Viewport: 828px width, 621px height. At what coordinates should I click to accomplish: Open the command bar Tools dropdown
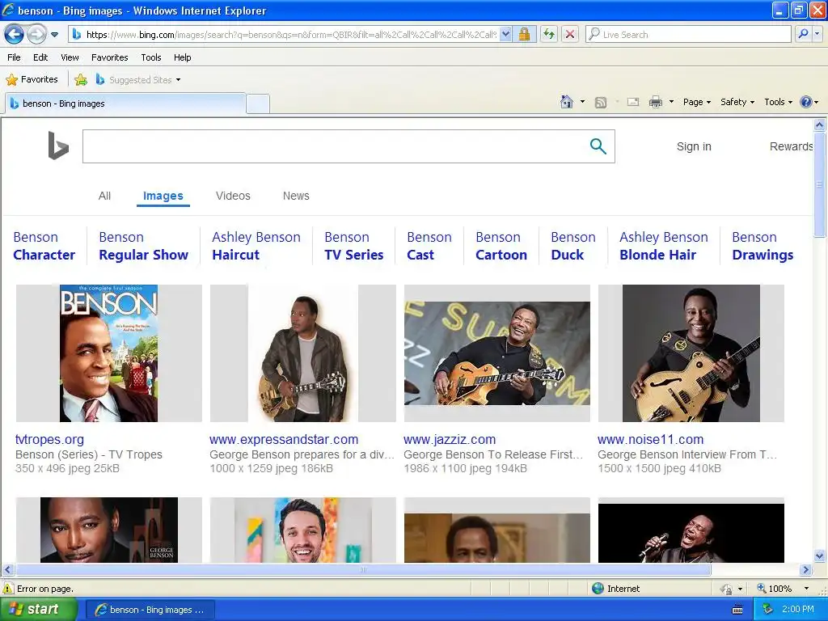point(778,102)
